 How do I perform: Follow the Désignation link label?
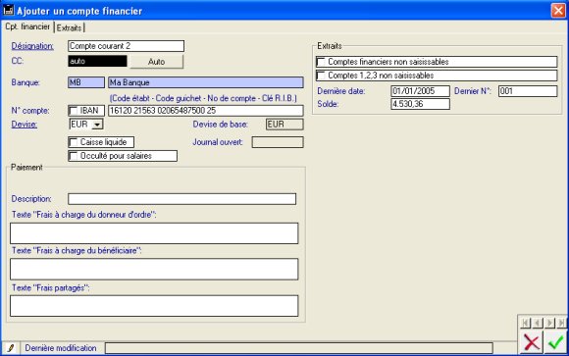tap(32, 46)
